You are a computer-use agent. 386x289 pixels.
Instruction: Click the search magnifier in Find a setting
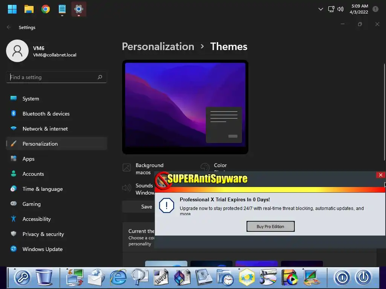click(x=100, y=77)
